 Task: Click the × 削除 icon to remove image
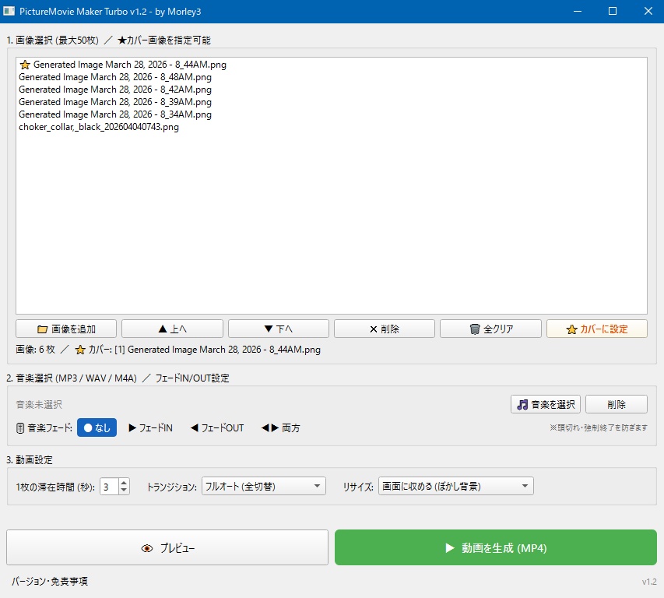click(371, 328)
